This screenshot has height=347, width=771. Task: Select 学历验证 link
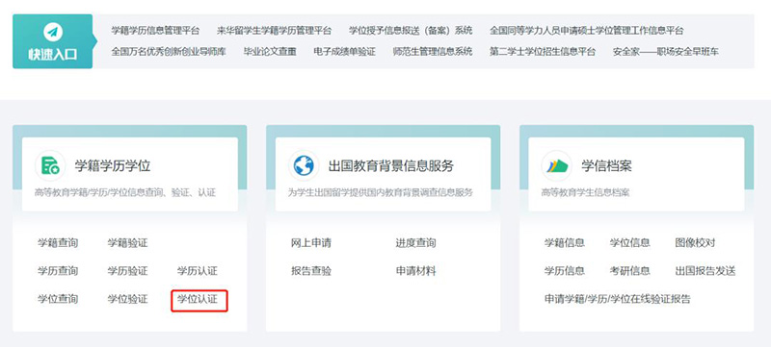128,271
